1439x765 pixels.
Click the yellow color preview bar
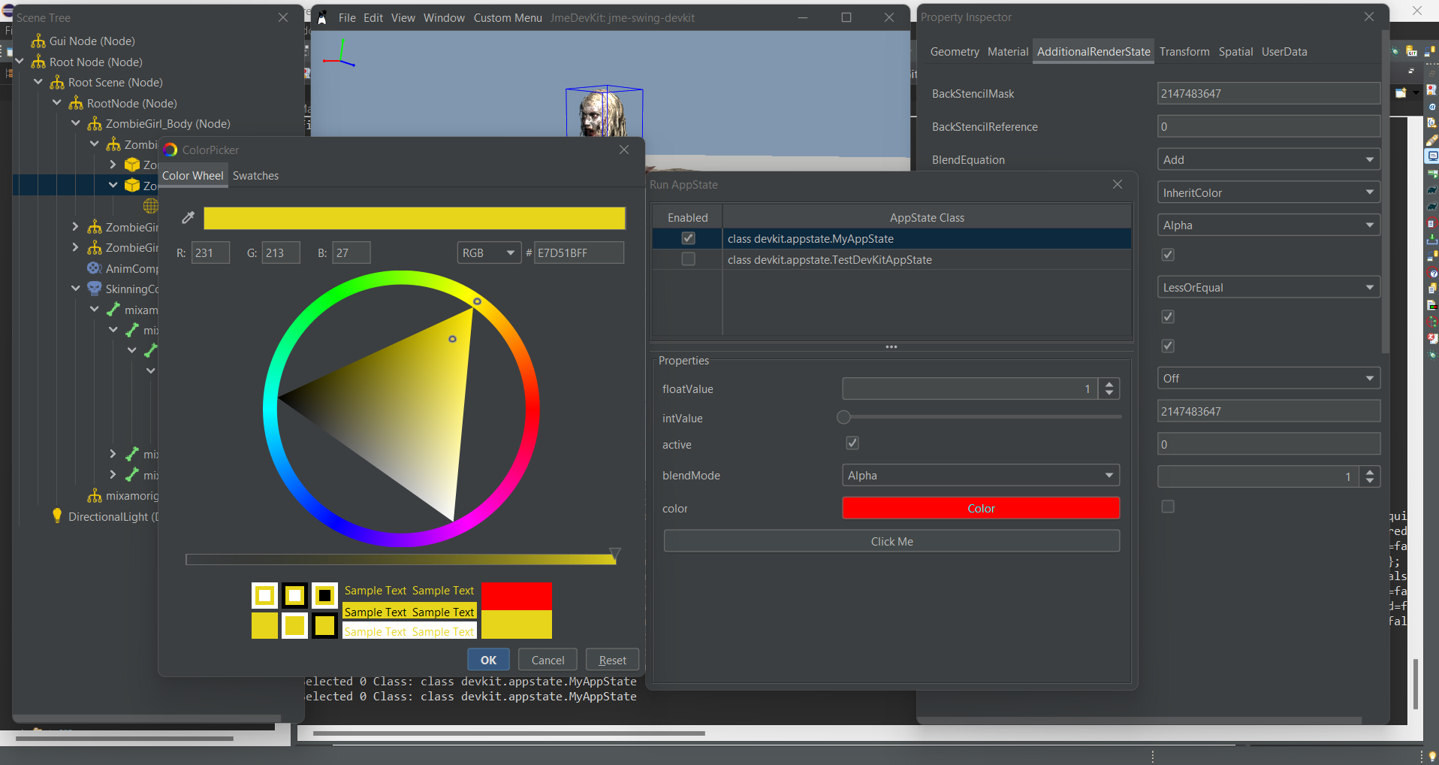pyautogui.click(x=415, y=218)
